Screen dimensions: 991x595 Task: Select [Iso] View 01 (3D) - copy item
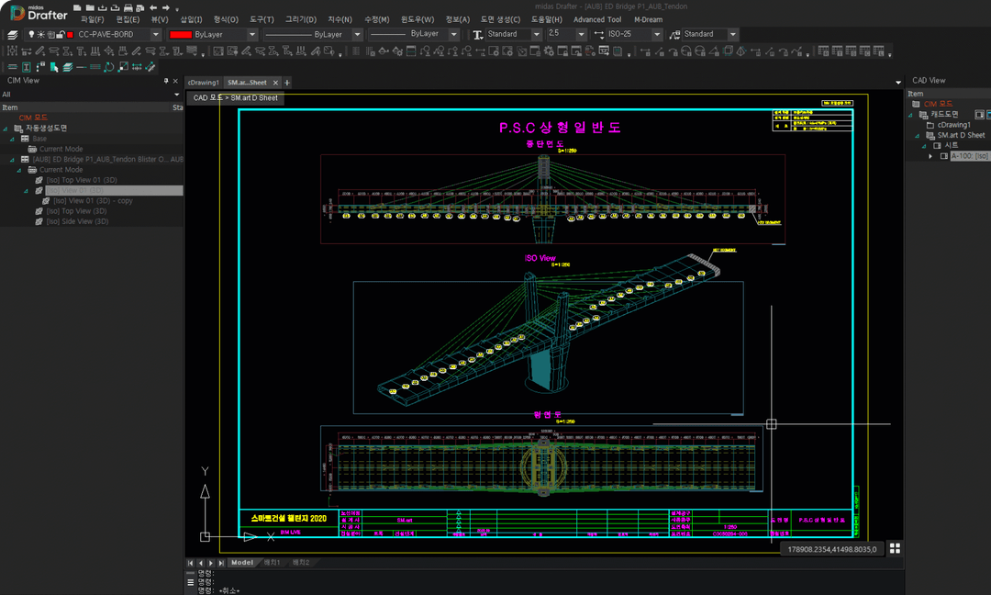(x=93, y=201)
